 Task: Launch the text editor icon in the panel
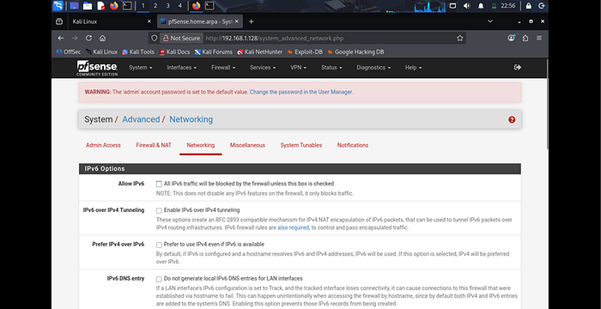[x=100, y=6]
